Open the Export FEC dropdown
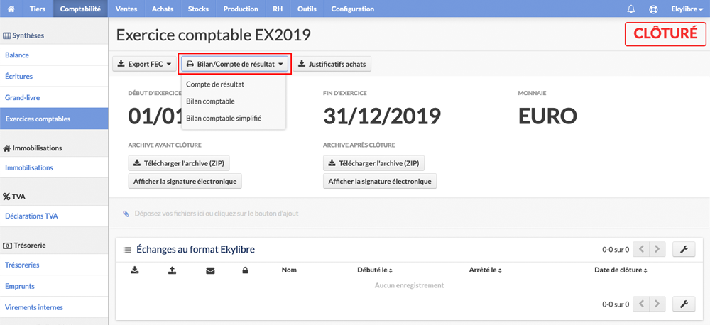The image size is (710, 325). pos(144,65)
